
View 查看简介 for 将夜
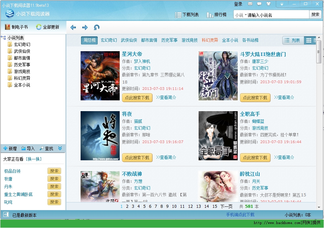(x=166, y=157)
